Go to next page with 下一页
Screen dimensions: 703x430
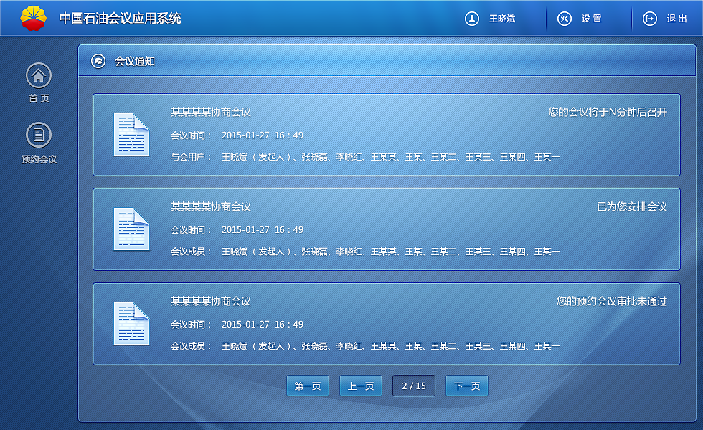467,386
